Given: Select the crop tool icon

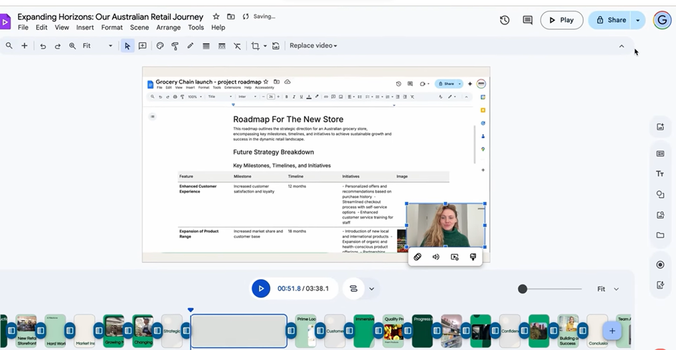Looking at the screenshot, I should tap(255, 46).
